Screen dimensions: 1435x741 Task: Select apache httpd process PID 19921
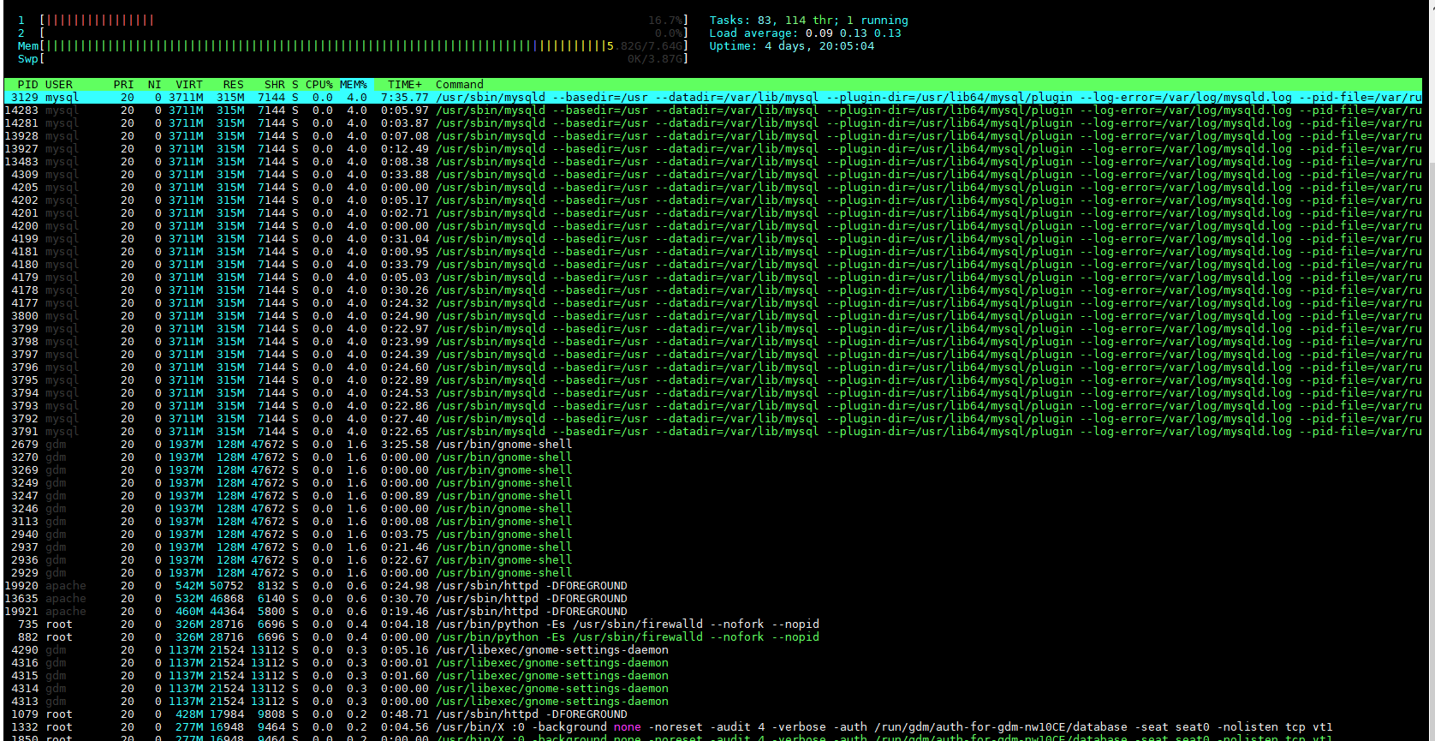pos(713,612)
